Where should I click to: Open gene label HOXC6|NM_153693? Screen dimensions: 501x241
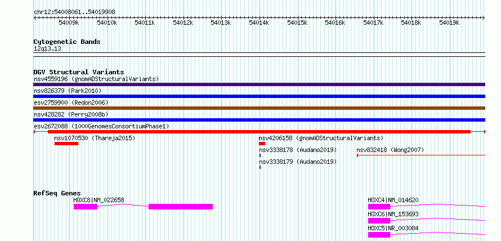[x=393, y=214]
